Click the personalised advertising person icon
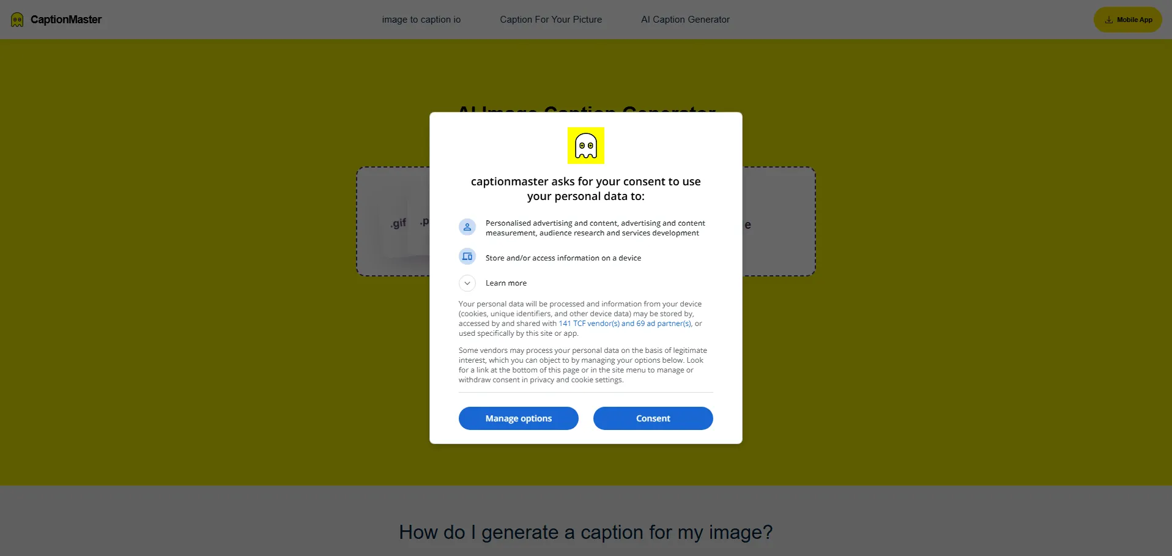 tap(467, 227)
